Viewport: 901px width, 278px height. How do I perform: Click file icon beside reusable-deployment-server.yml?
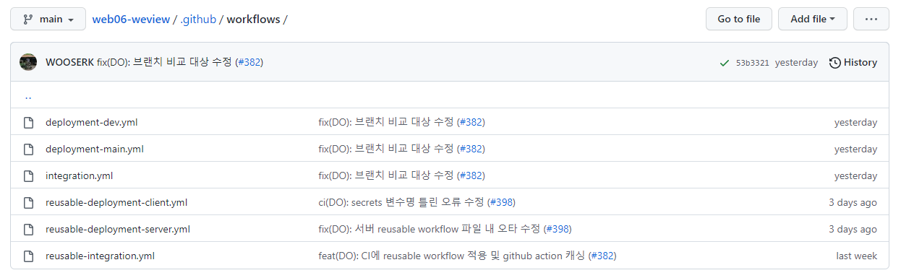[x=29, y=229]
